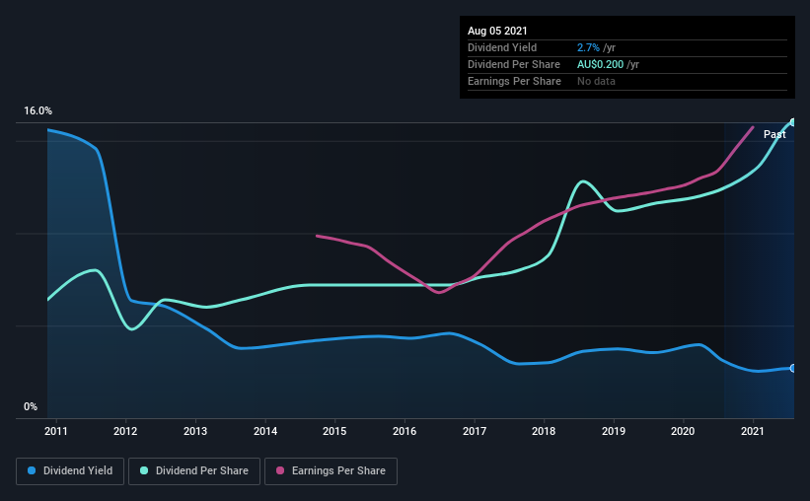The width and height of the screenshot is (810, 501).
Task: Toggle the Dividend Per Share legend button
Action: 194,471
